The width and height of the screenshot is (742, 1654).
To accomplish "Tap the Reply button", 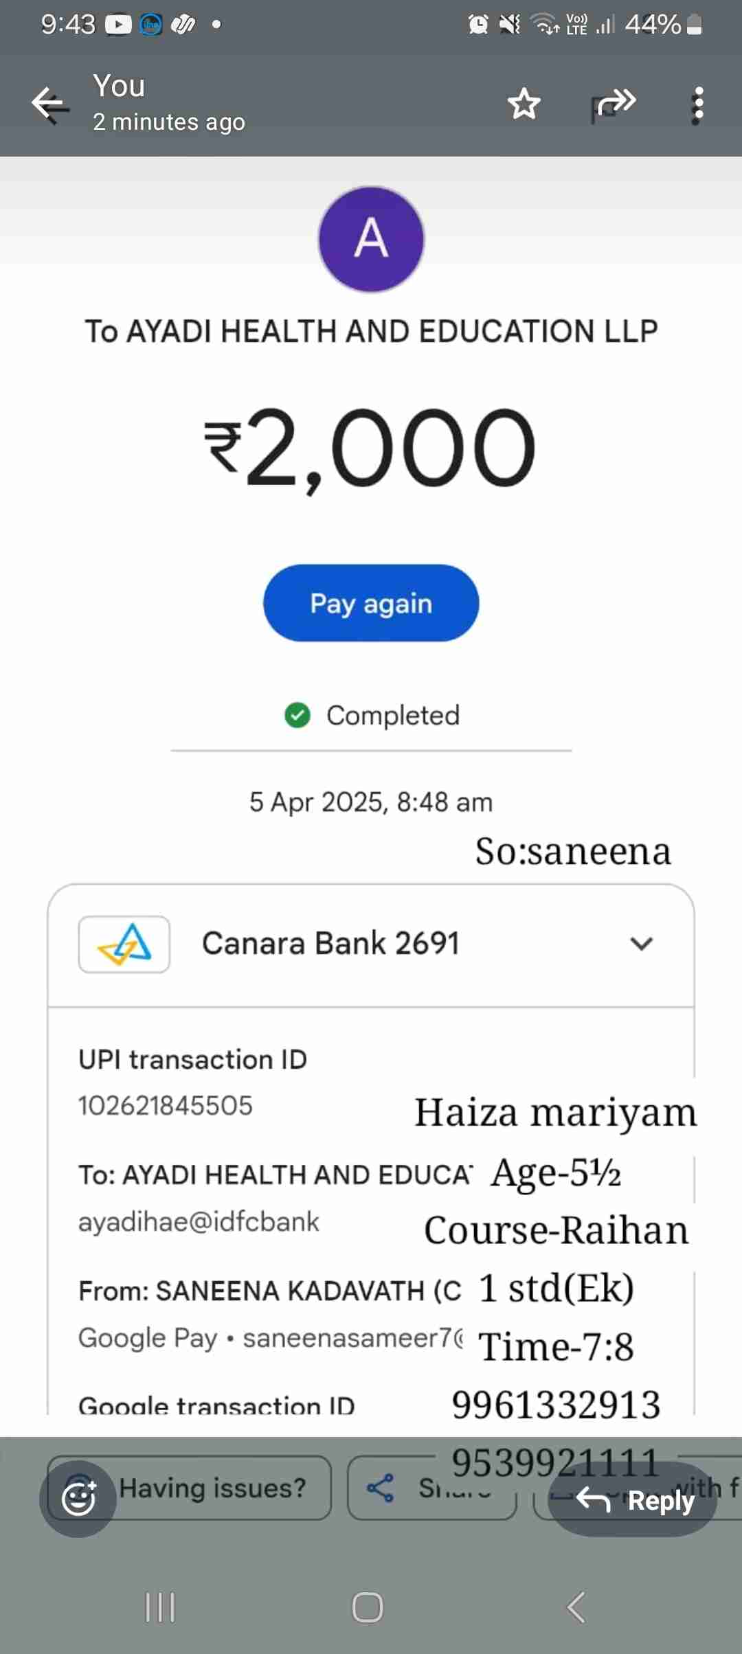I will (633, 1500).
